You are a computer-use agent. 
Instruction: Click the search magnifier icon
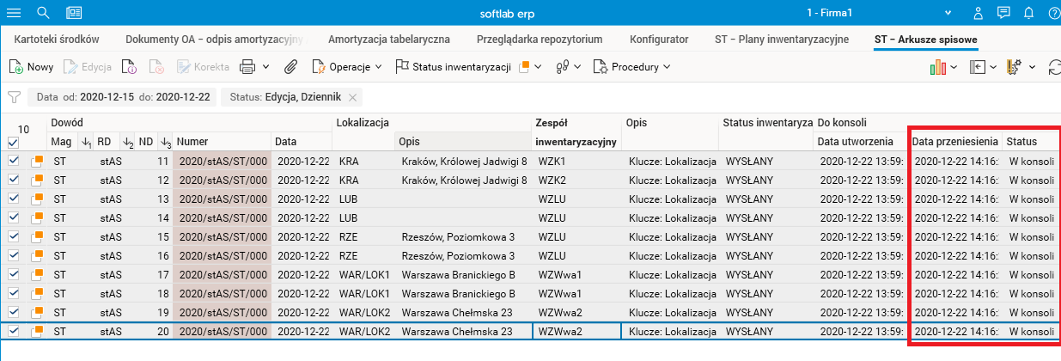click(43, 13)
